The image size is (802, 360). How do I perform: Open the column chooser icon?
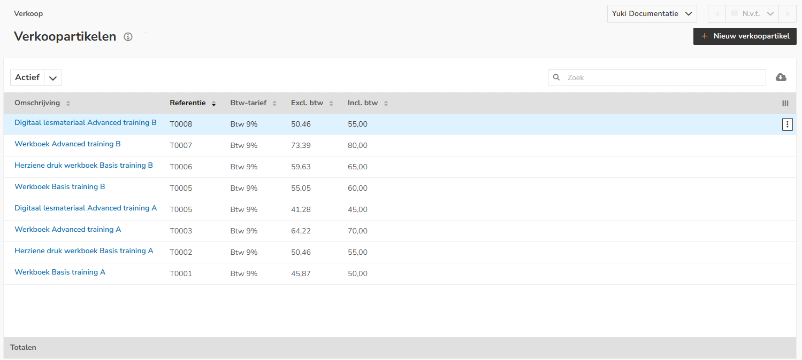[785, 104]
